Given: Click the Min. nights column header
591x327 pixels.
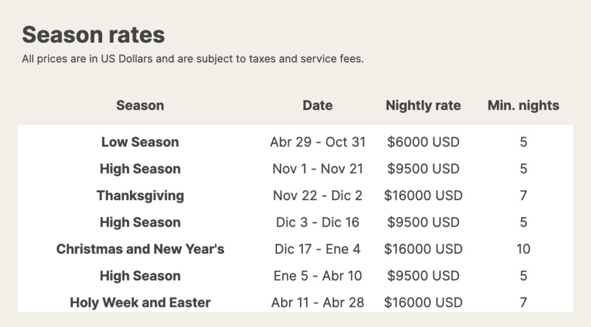Looking at the screenshot, I should point(523,106).
